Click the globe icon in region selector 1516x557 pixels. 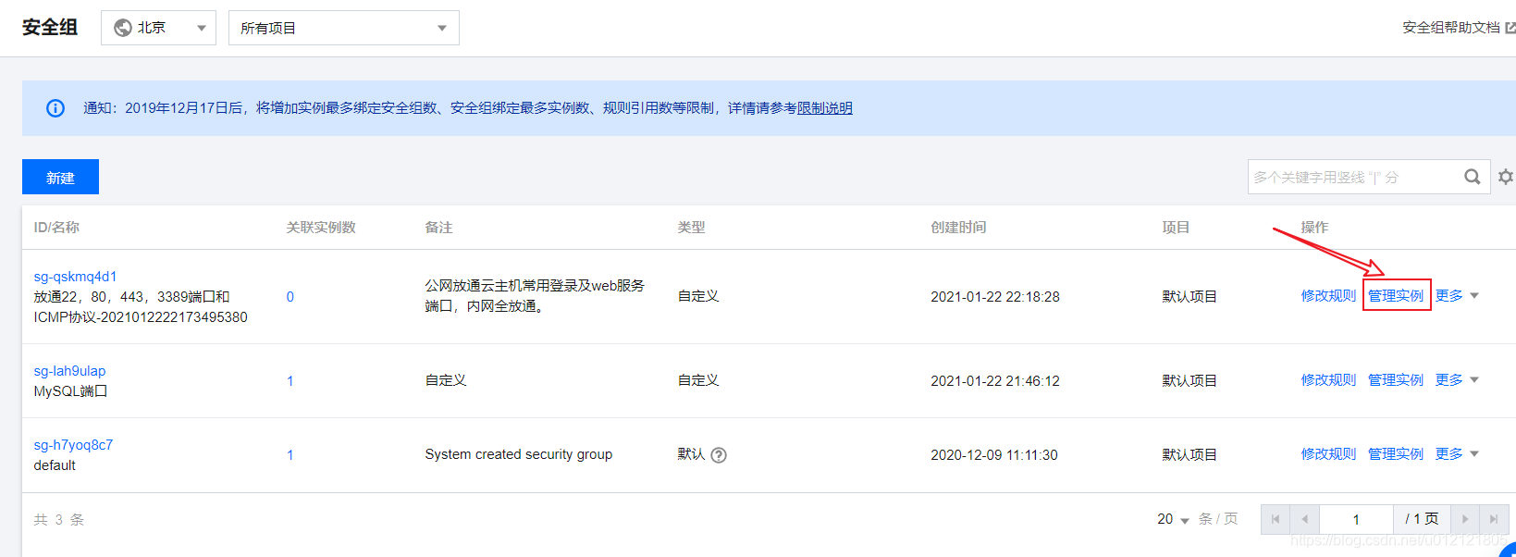pyautogui.click(x=122, y=28)
